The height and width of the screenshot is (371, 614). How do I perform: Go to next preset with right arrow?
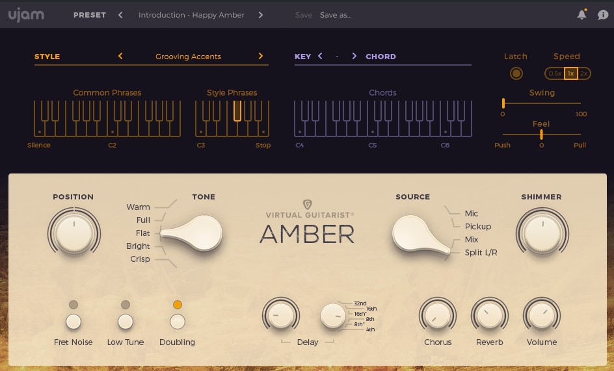tap(261, 15)
